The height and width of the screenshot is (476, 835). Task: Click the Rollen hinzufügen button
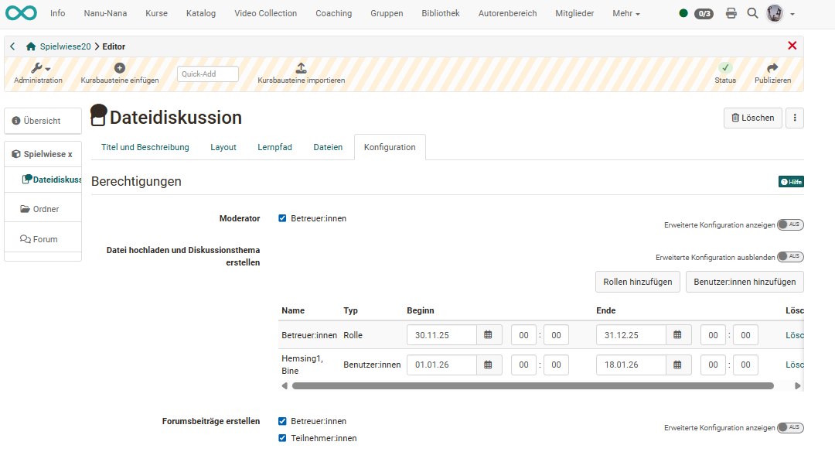tap(637, 282)
